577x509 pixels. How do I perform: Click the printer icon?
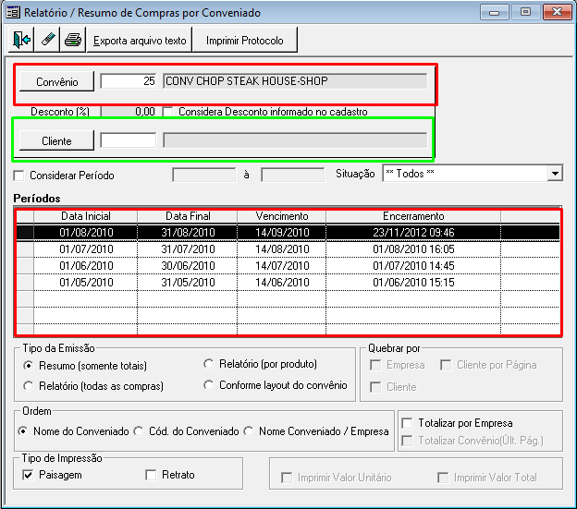point(73,40)
